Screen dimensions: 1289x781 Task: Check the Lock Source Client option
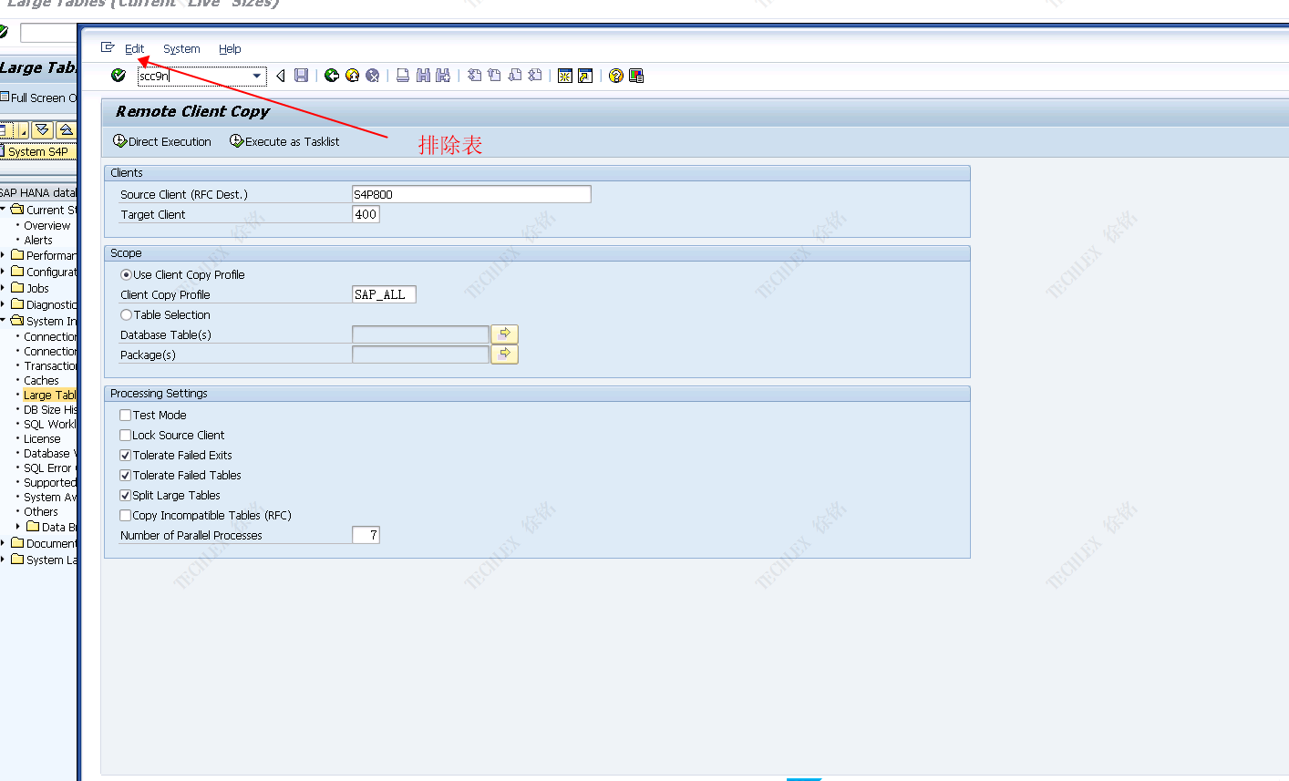pyautogui.click(x=126, y=436)
